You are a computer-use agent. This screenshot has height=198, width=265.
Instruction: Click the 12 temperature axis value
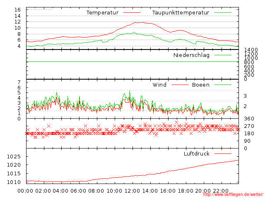pyautogui.click(x=17, y=22)
